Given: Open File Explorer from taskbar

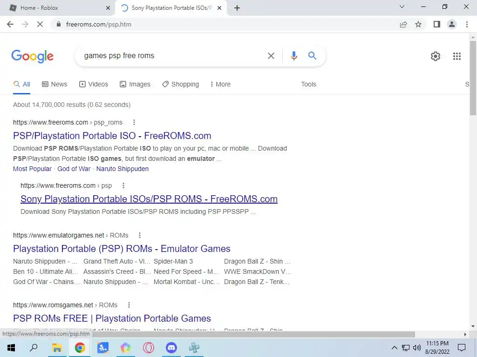Looking at the screenshot, I should 57,348.
